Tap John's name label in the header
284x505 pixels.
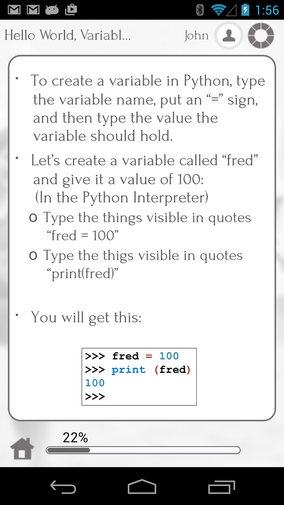[x=196, y=36]
